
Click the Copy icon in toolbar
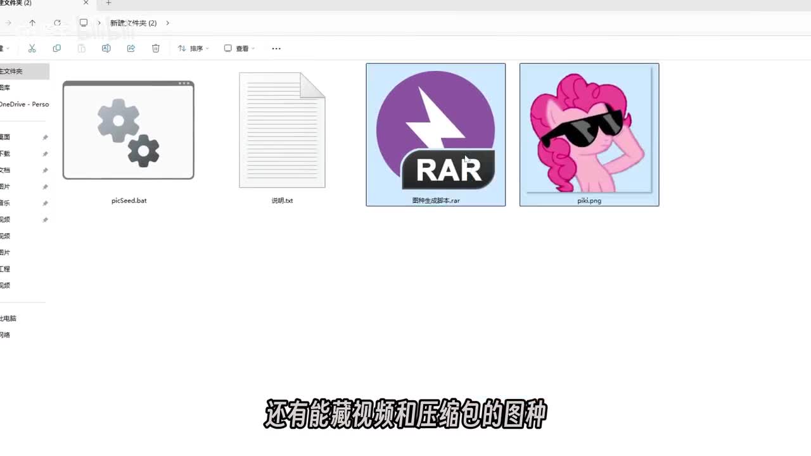[x=56, y=48]
